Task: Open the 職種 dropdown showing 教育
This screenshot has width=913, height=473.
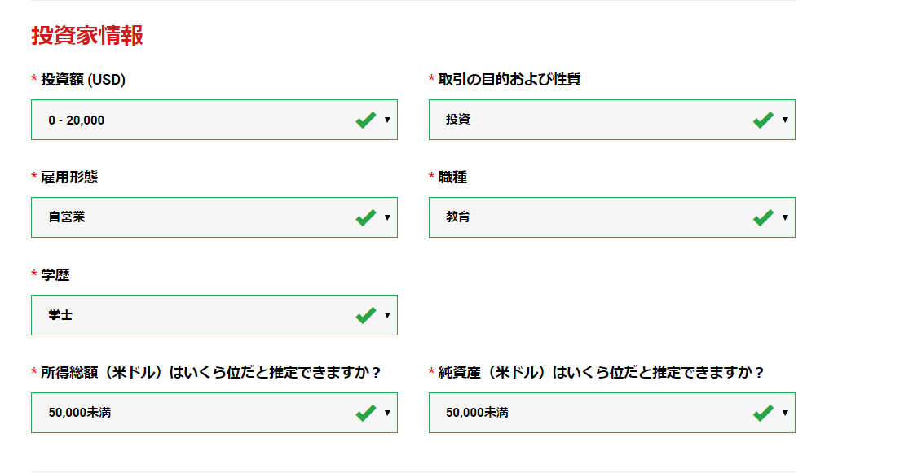Action: [612, 217]
